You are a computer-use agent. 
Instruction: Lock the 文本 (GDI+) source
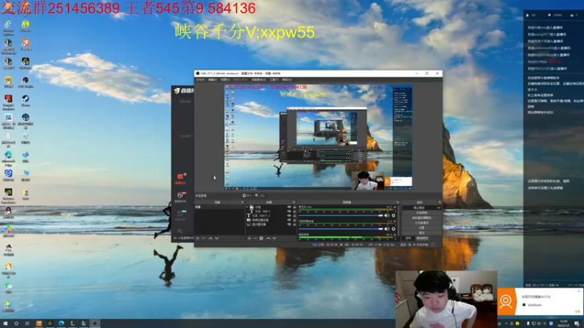(x=294, y=211)
